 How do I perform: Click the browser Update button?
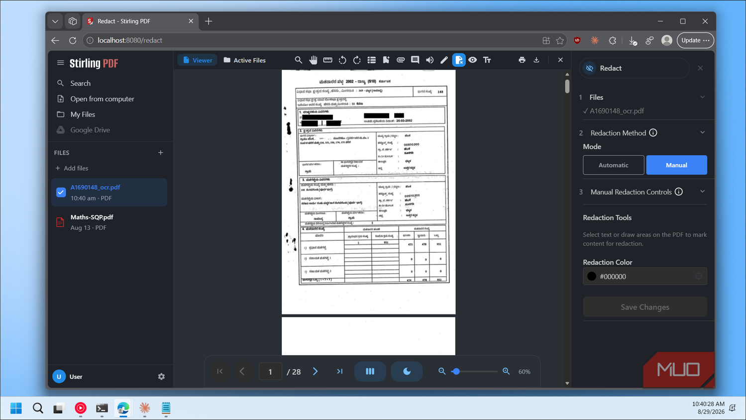point(695,40)
